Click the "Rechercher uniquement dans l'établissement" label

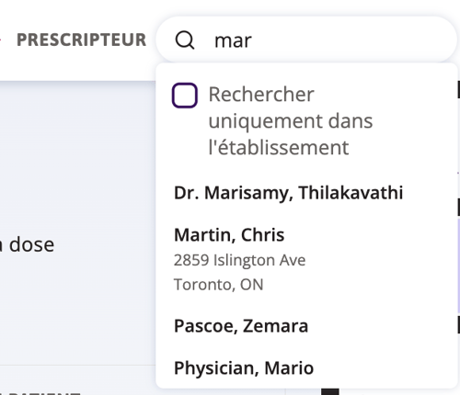click(291, 120)
